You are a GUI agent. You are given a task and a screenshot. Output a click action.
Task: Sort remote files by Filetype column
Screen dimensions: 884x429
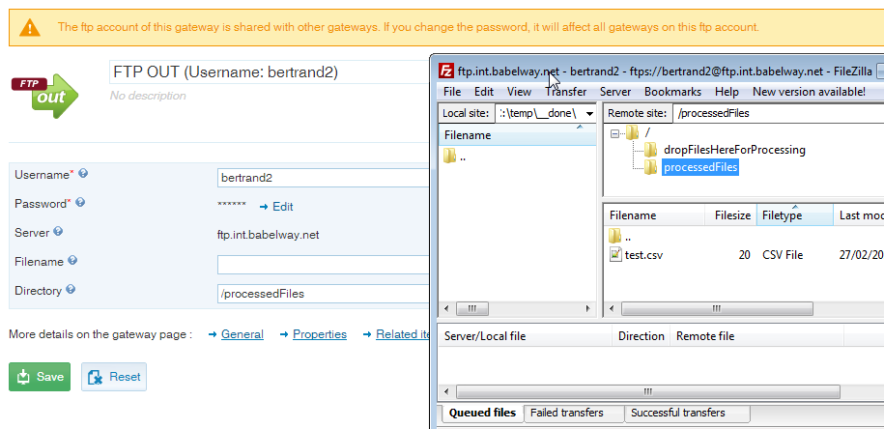click(x=794, y=215)
